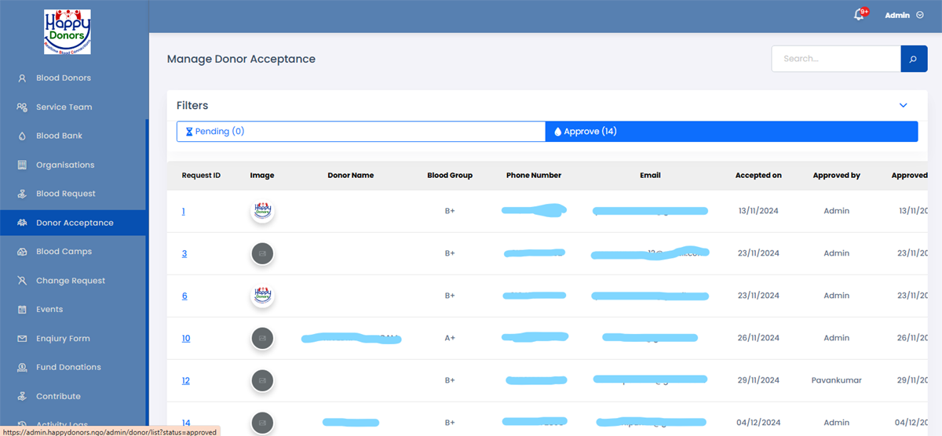Click the notification bell icon
942x436 pixels.
click(x=859, y=15)
